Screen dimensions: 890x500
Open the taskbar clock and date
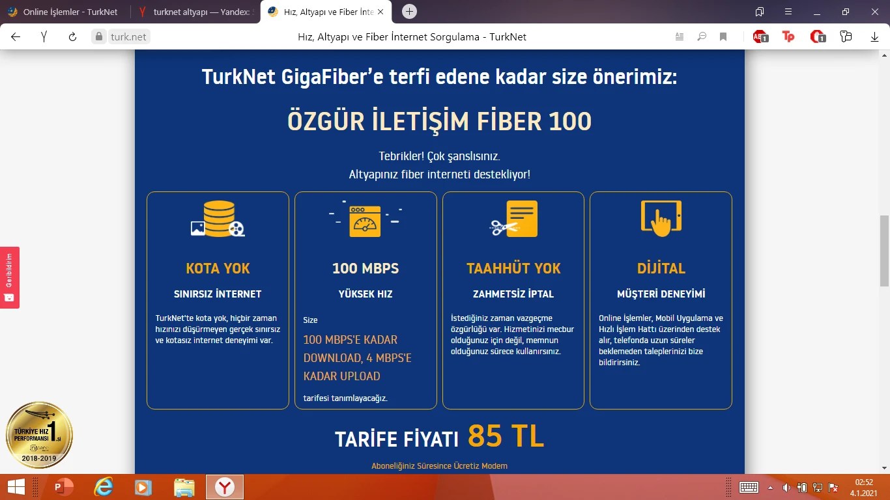(x=864, y=487)
